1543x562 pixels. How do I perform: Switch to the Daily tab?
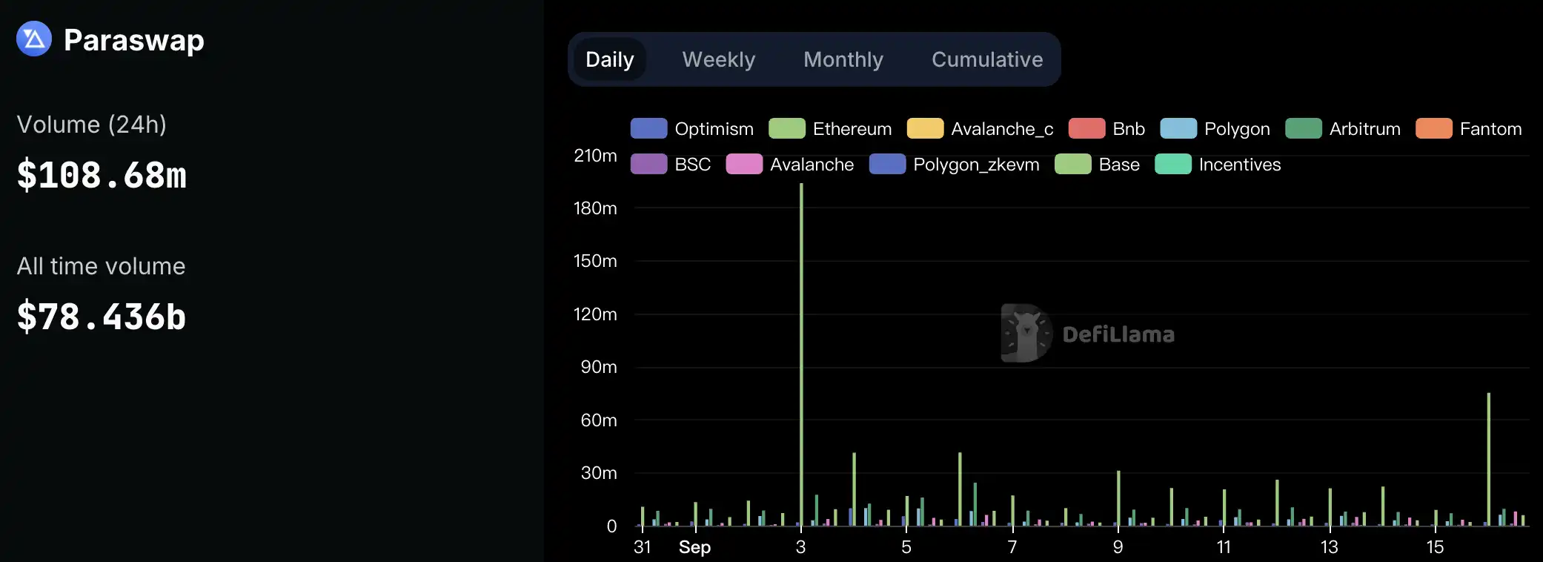coord(609,59)
